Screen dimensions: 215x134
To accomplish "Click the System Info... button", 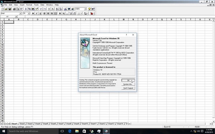I will coord(128,84).
